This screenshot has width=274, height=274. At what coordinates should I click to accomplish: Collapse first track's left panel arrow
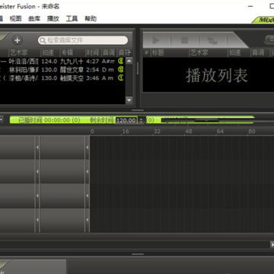(x=37, y=148)
